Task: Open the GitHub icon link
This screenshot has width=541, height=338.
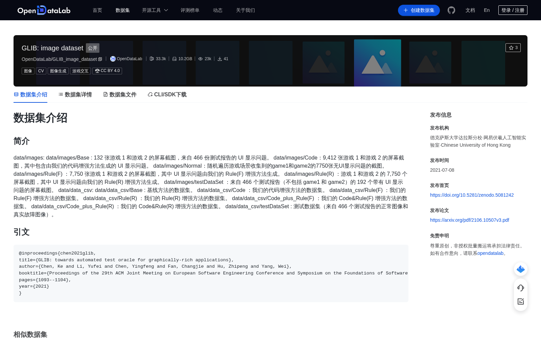Action: [451, 10]
